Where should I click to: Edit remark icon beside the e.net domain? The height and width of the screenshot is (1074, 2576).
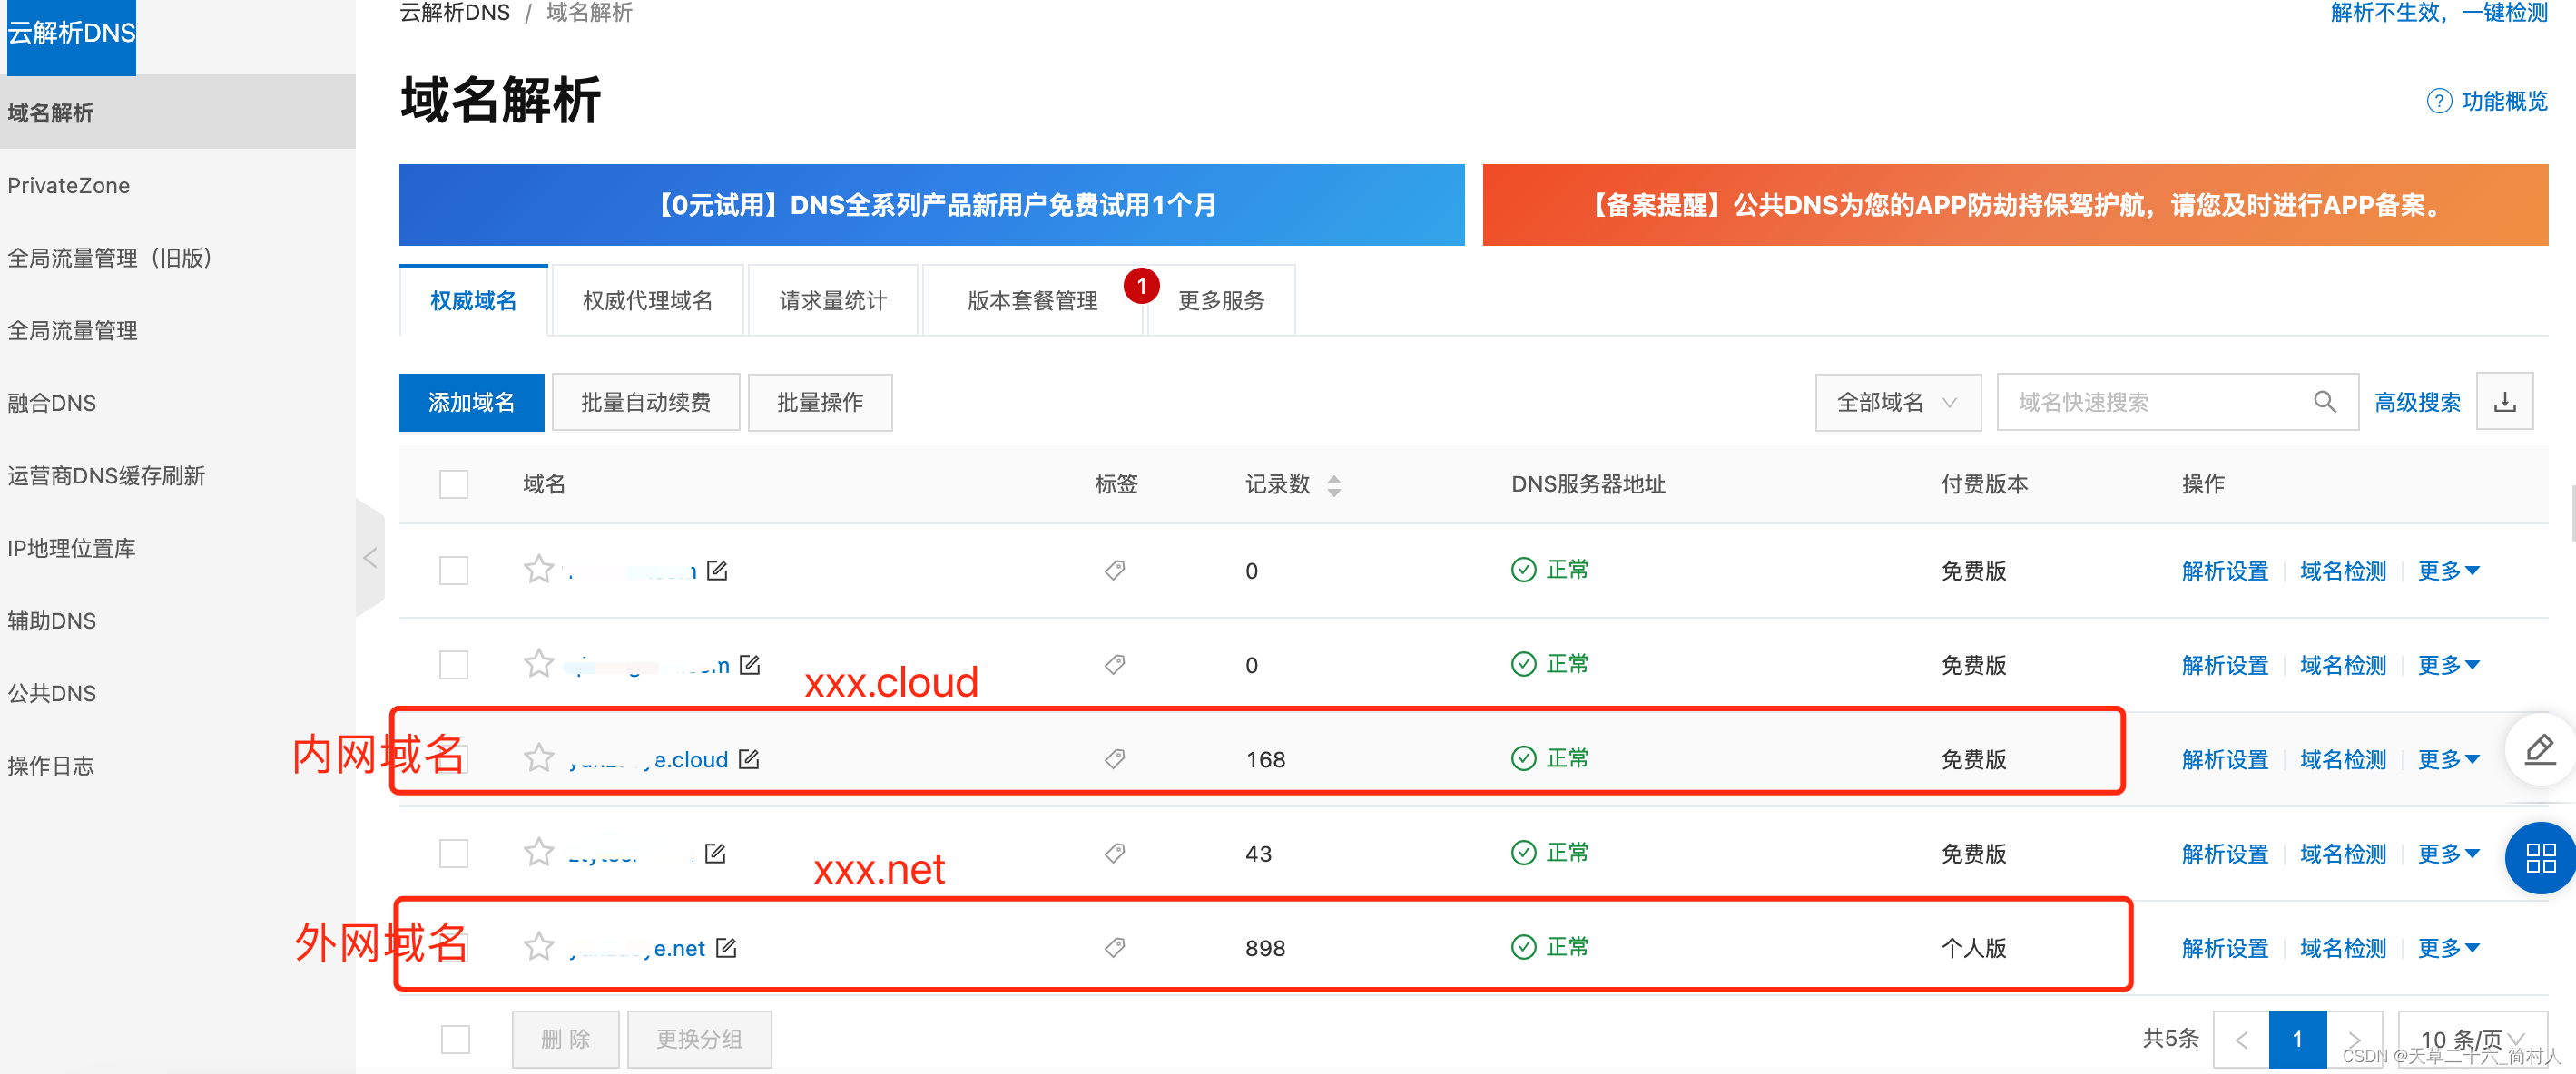point(726,947)
